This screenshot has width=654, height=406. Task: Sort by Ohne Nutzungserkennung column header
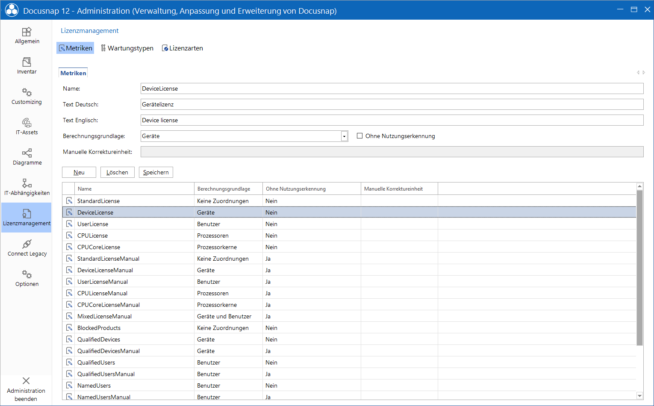[x=312, y=188]
